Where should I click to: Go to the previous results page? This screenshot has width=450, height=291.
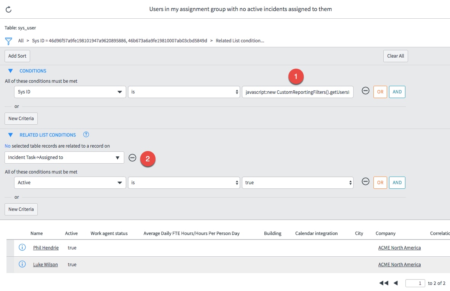[x=395, y=283]
